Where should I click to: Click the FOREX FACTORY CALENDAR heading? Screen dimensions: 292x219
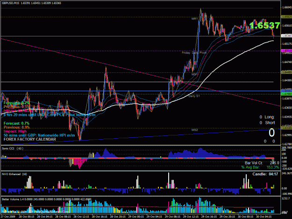(30, 139)
